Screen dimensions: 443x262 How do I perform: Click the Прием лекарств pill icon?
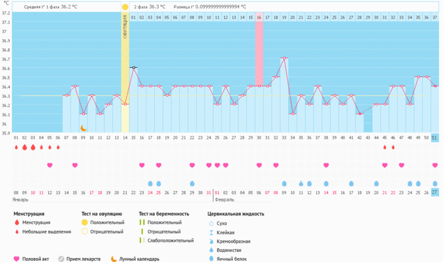[x=61, y=259]
